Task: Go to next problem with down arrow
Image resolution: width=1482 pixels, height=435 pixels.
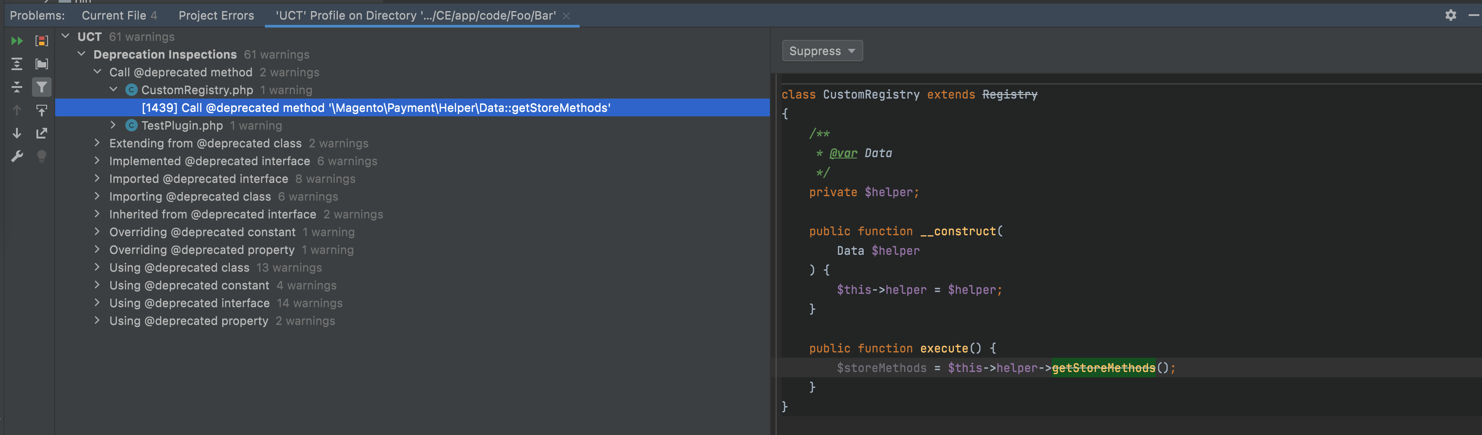Action: pyautogui.click(x=17, y=133)
